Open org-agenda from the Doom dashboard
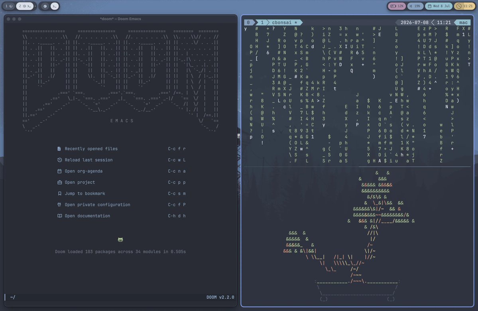This screenshot has height=311, width=478. (84, 171)
